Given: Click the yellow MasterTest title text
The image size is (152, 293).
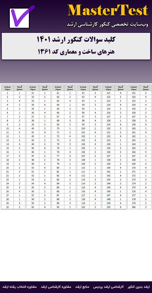Looking at the screenshot, I should (108, 11).
